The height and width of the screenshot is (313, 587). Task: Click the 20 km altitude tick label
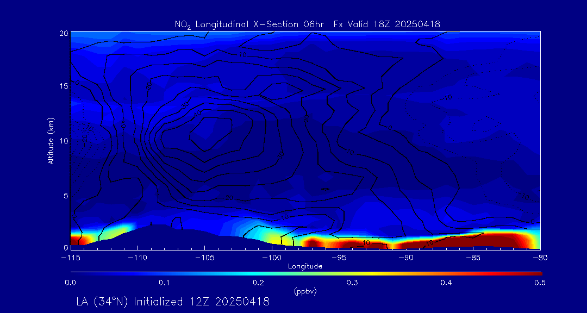click(64, 33)
